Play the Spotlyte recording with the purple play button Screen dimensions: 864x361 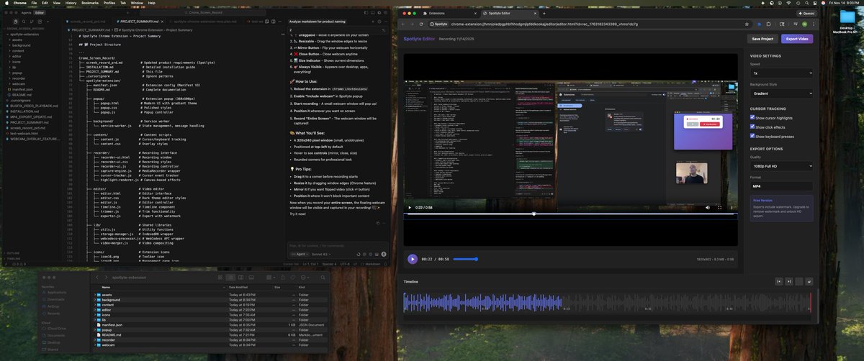413,259
